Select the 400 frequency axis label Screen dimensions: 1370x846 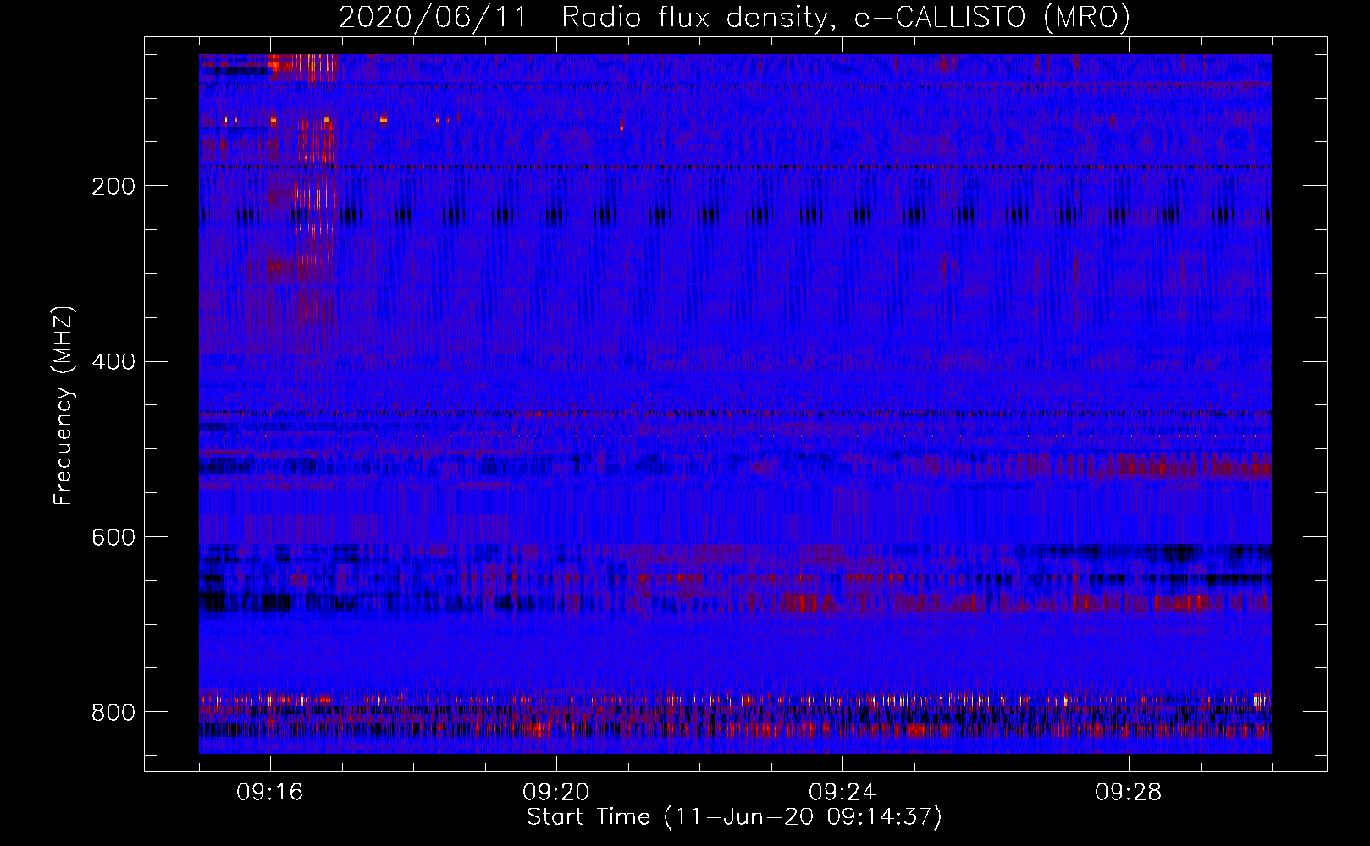click(113, 362)
